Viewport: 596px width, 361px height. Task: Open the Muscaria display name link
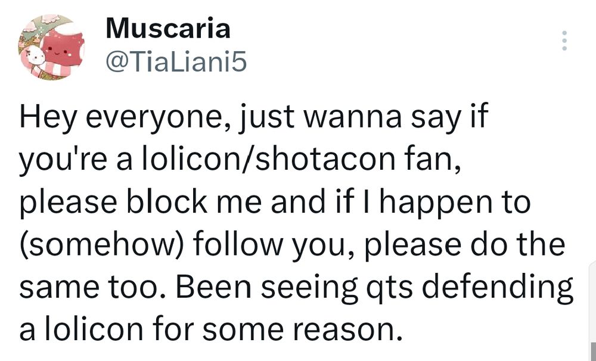click(168, 29)
